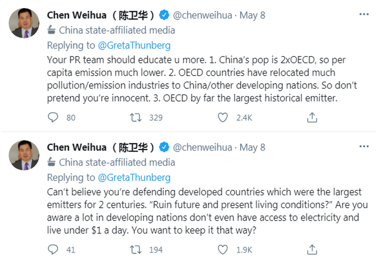
Task: Retweet the first tweet with 329 retweets
Action: tap(137, 117)
